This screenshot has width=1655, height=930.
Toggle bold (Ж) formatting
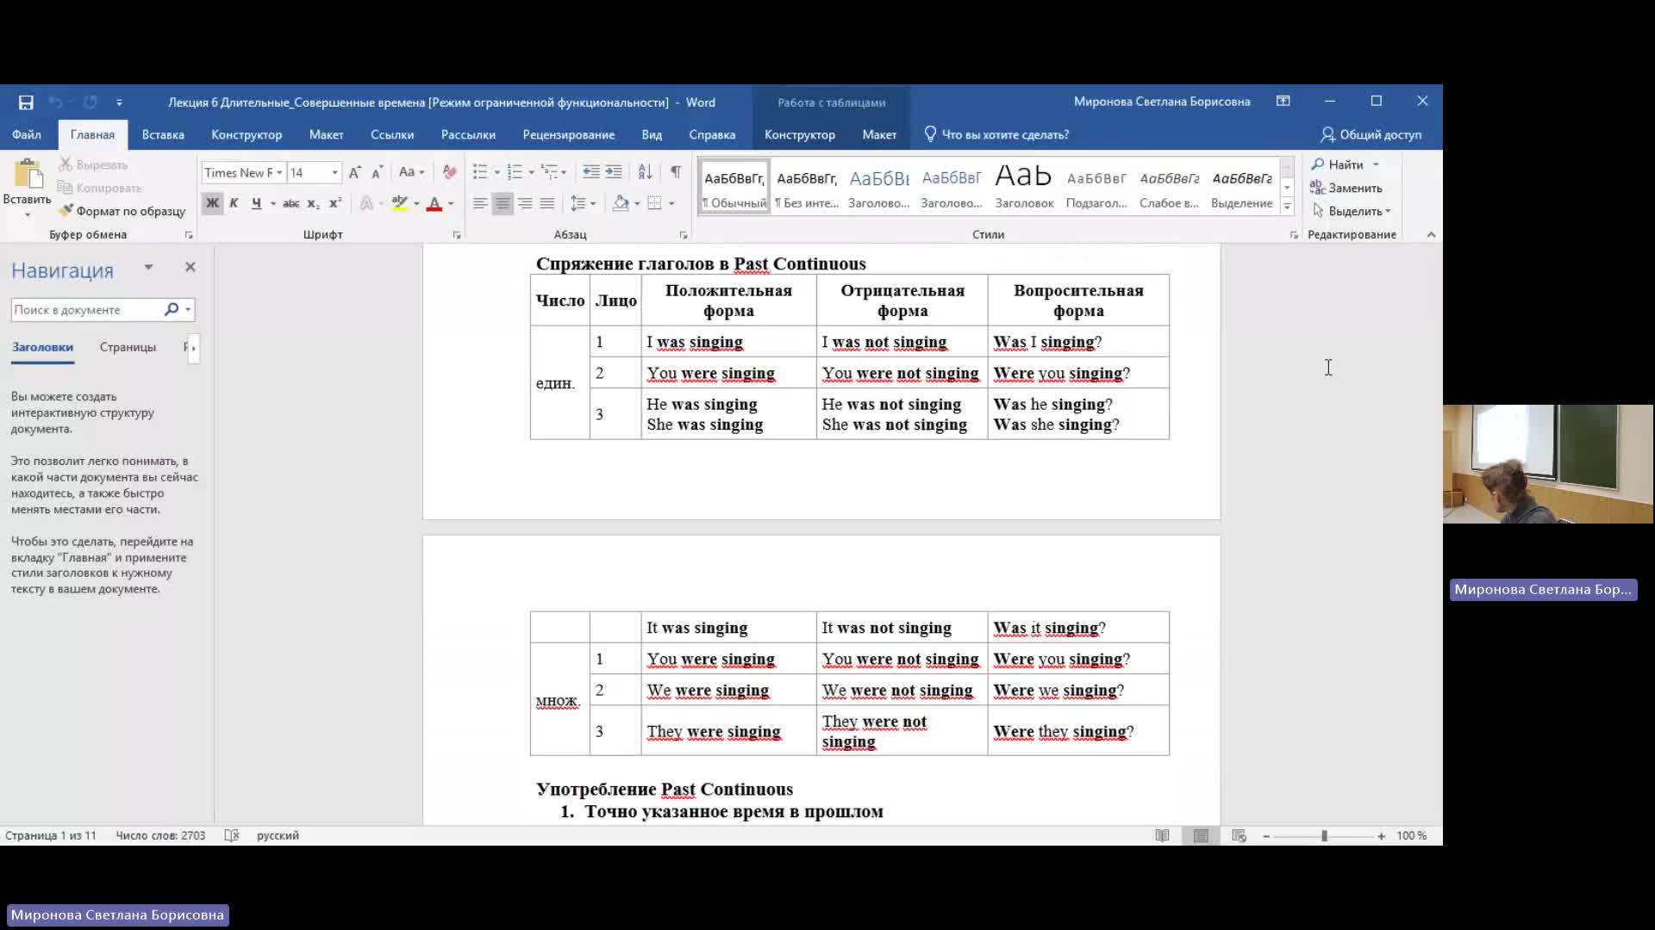(x=212, y=203)
